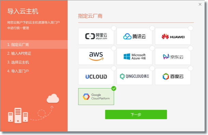The height and width of the screenshot is (135, 208).
Task: Close the import cloud host dialog
Action: tap(200, 4)
